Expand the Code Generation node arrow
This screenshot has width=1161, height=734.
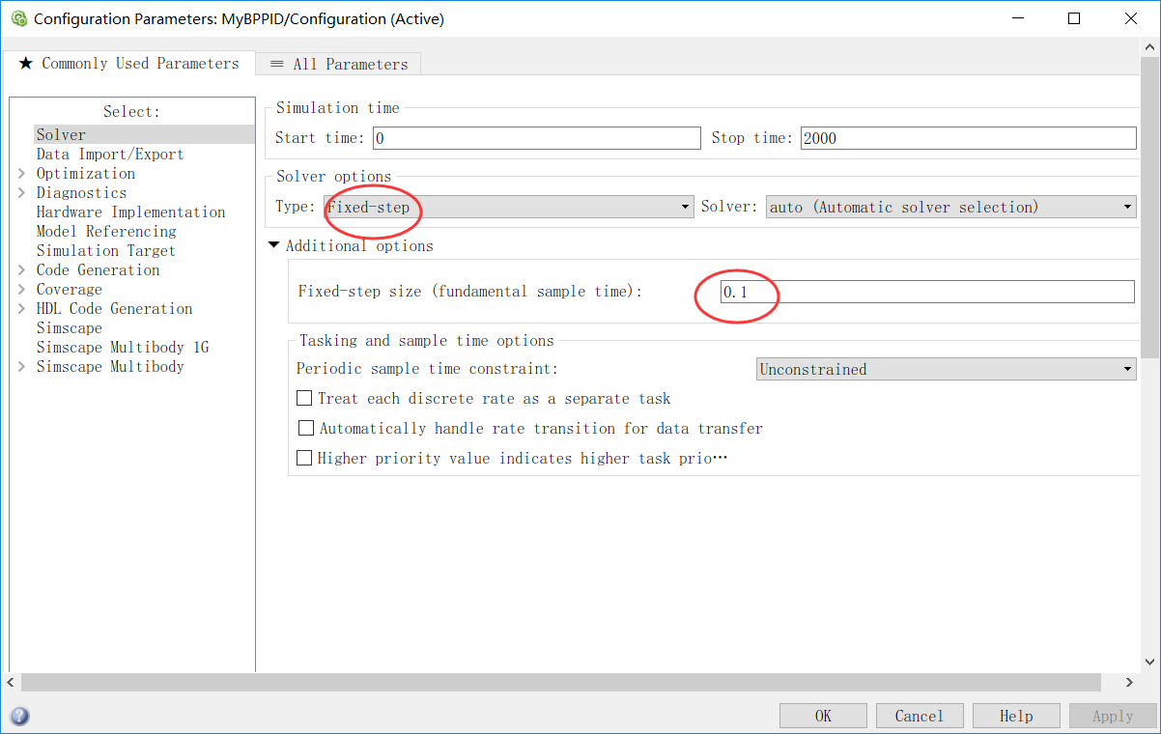[21, 270]
